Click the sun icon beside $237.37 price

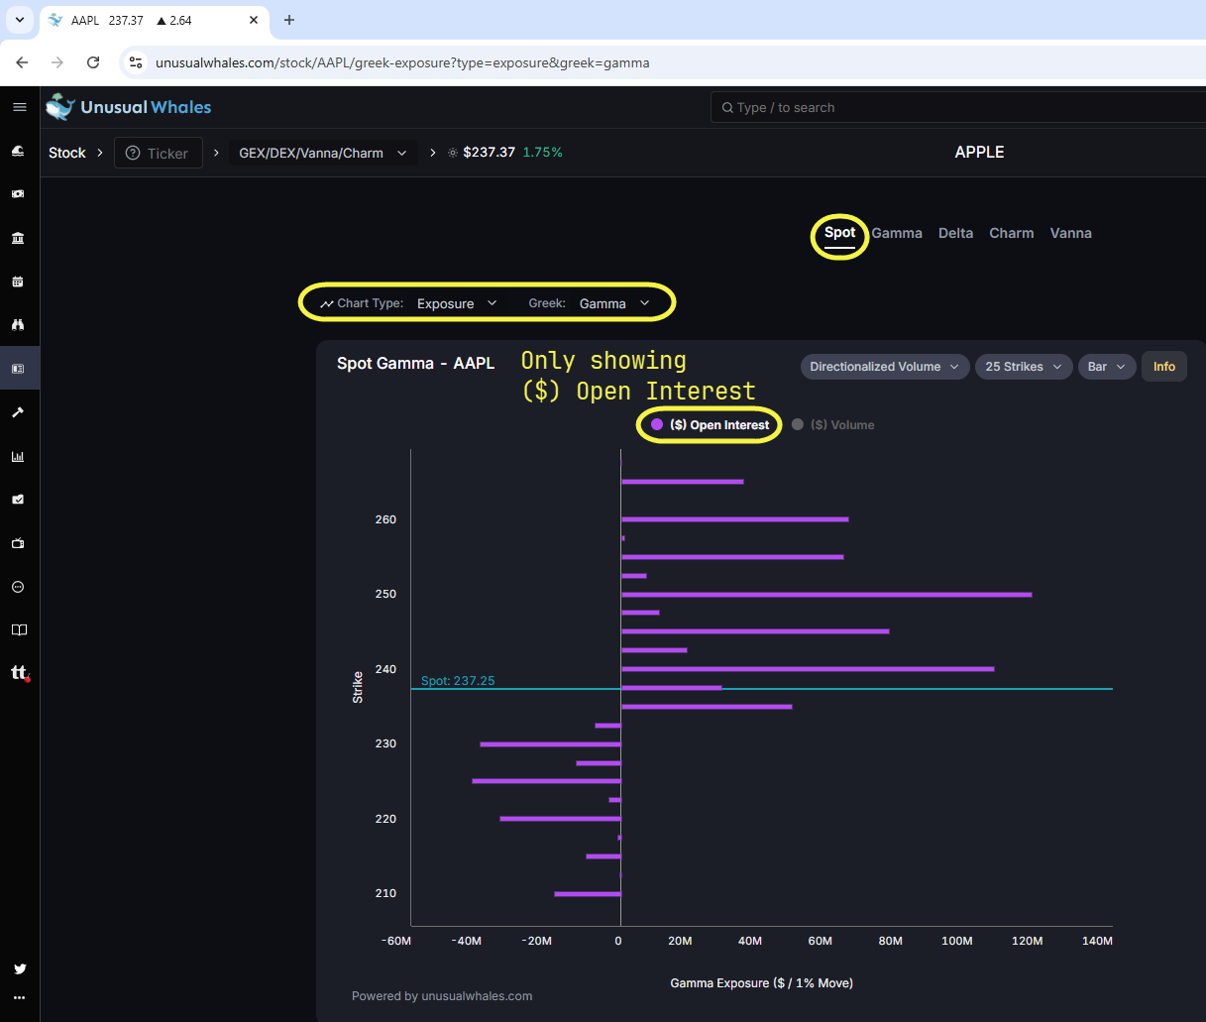click(453, 153)
